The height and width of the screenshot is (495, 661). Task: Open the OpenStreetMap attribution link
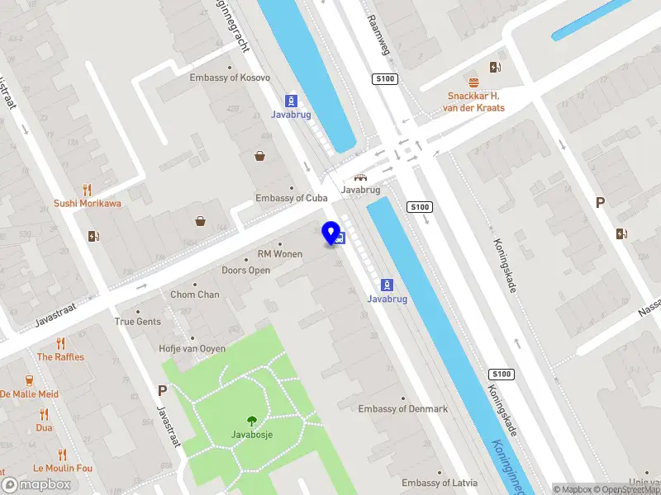pyautogui.click(x=627, y=489)
